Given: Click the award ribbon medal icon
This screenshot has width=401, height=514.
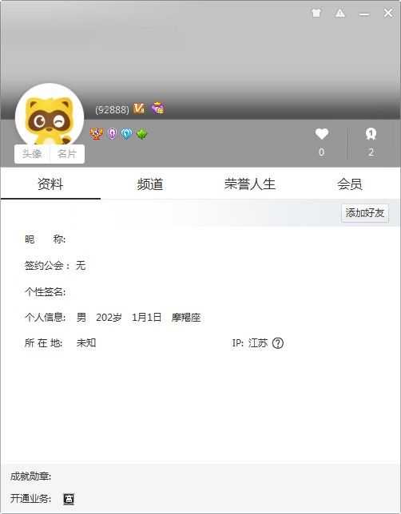Looking at the screenshot, I should point(371,134).
